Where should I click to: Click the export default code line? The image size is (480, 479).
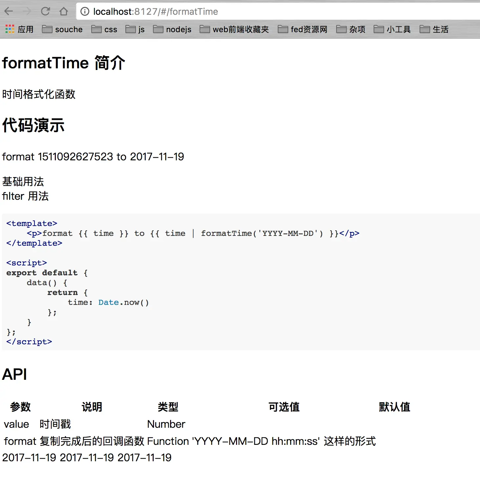[47, 273]
